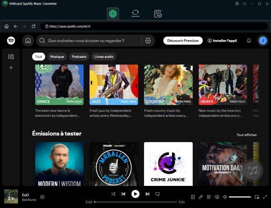
Task: Switch to the Converting list tab
Action: click(x=135, y=14)
